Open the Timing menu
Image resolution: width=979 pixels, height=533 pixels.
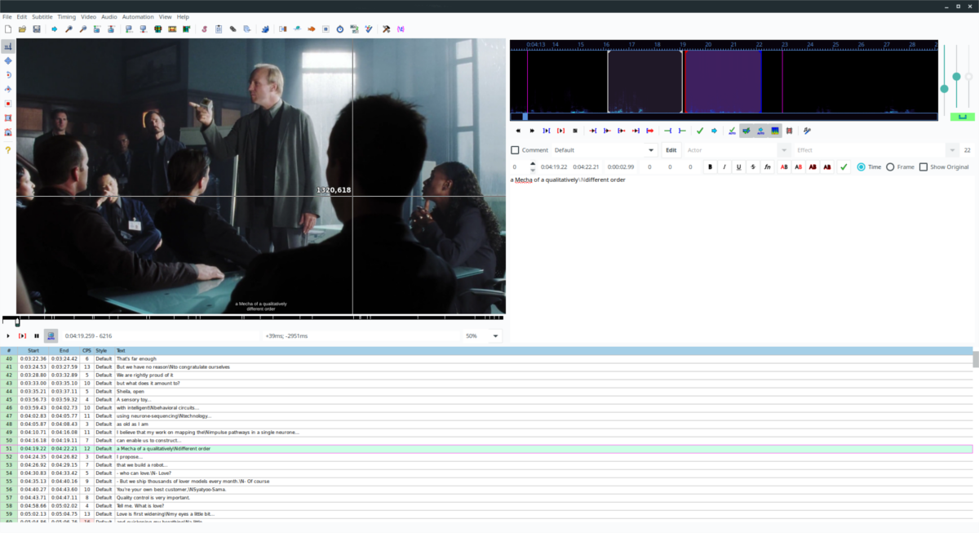coord(66,16)
